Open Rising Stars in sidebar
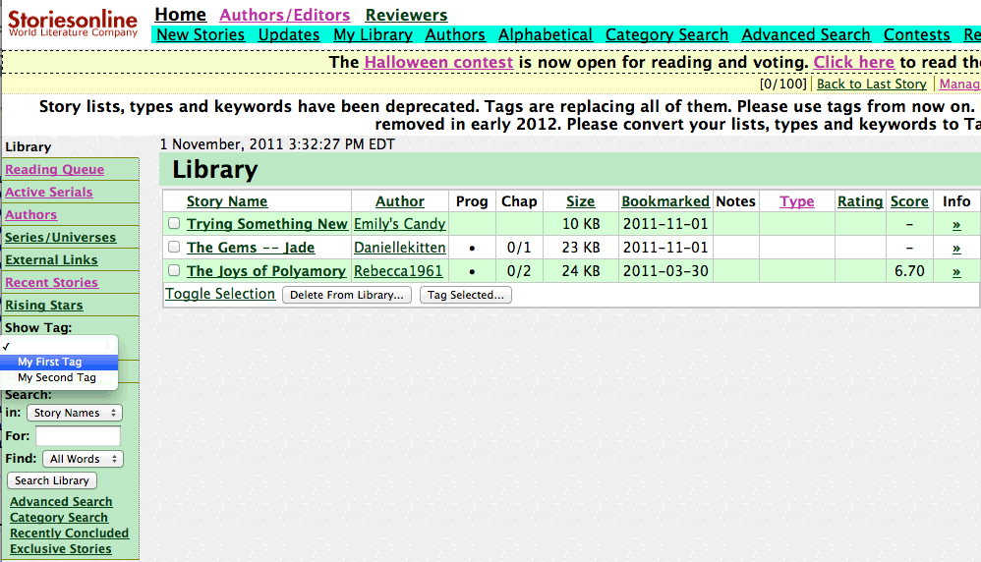The width and height of the screenshot is (981, 562). tap(44, 305)
